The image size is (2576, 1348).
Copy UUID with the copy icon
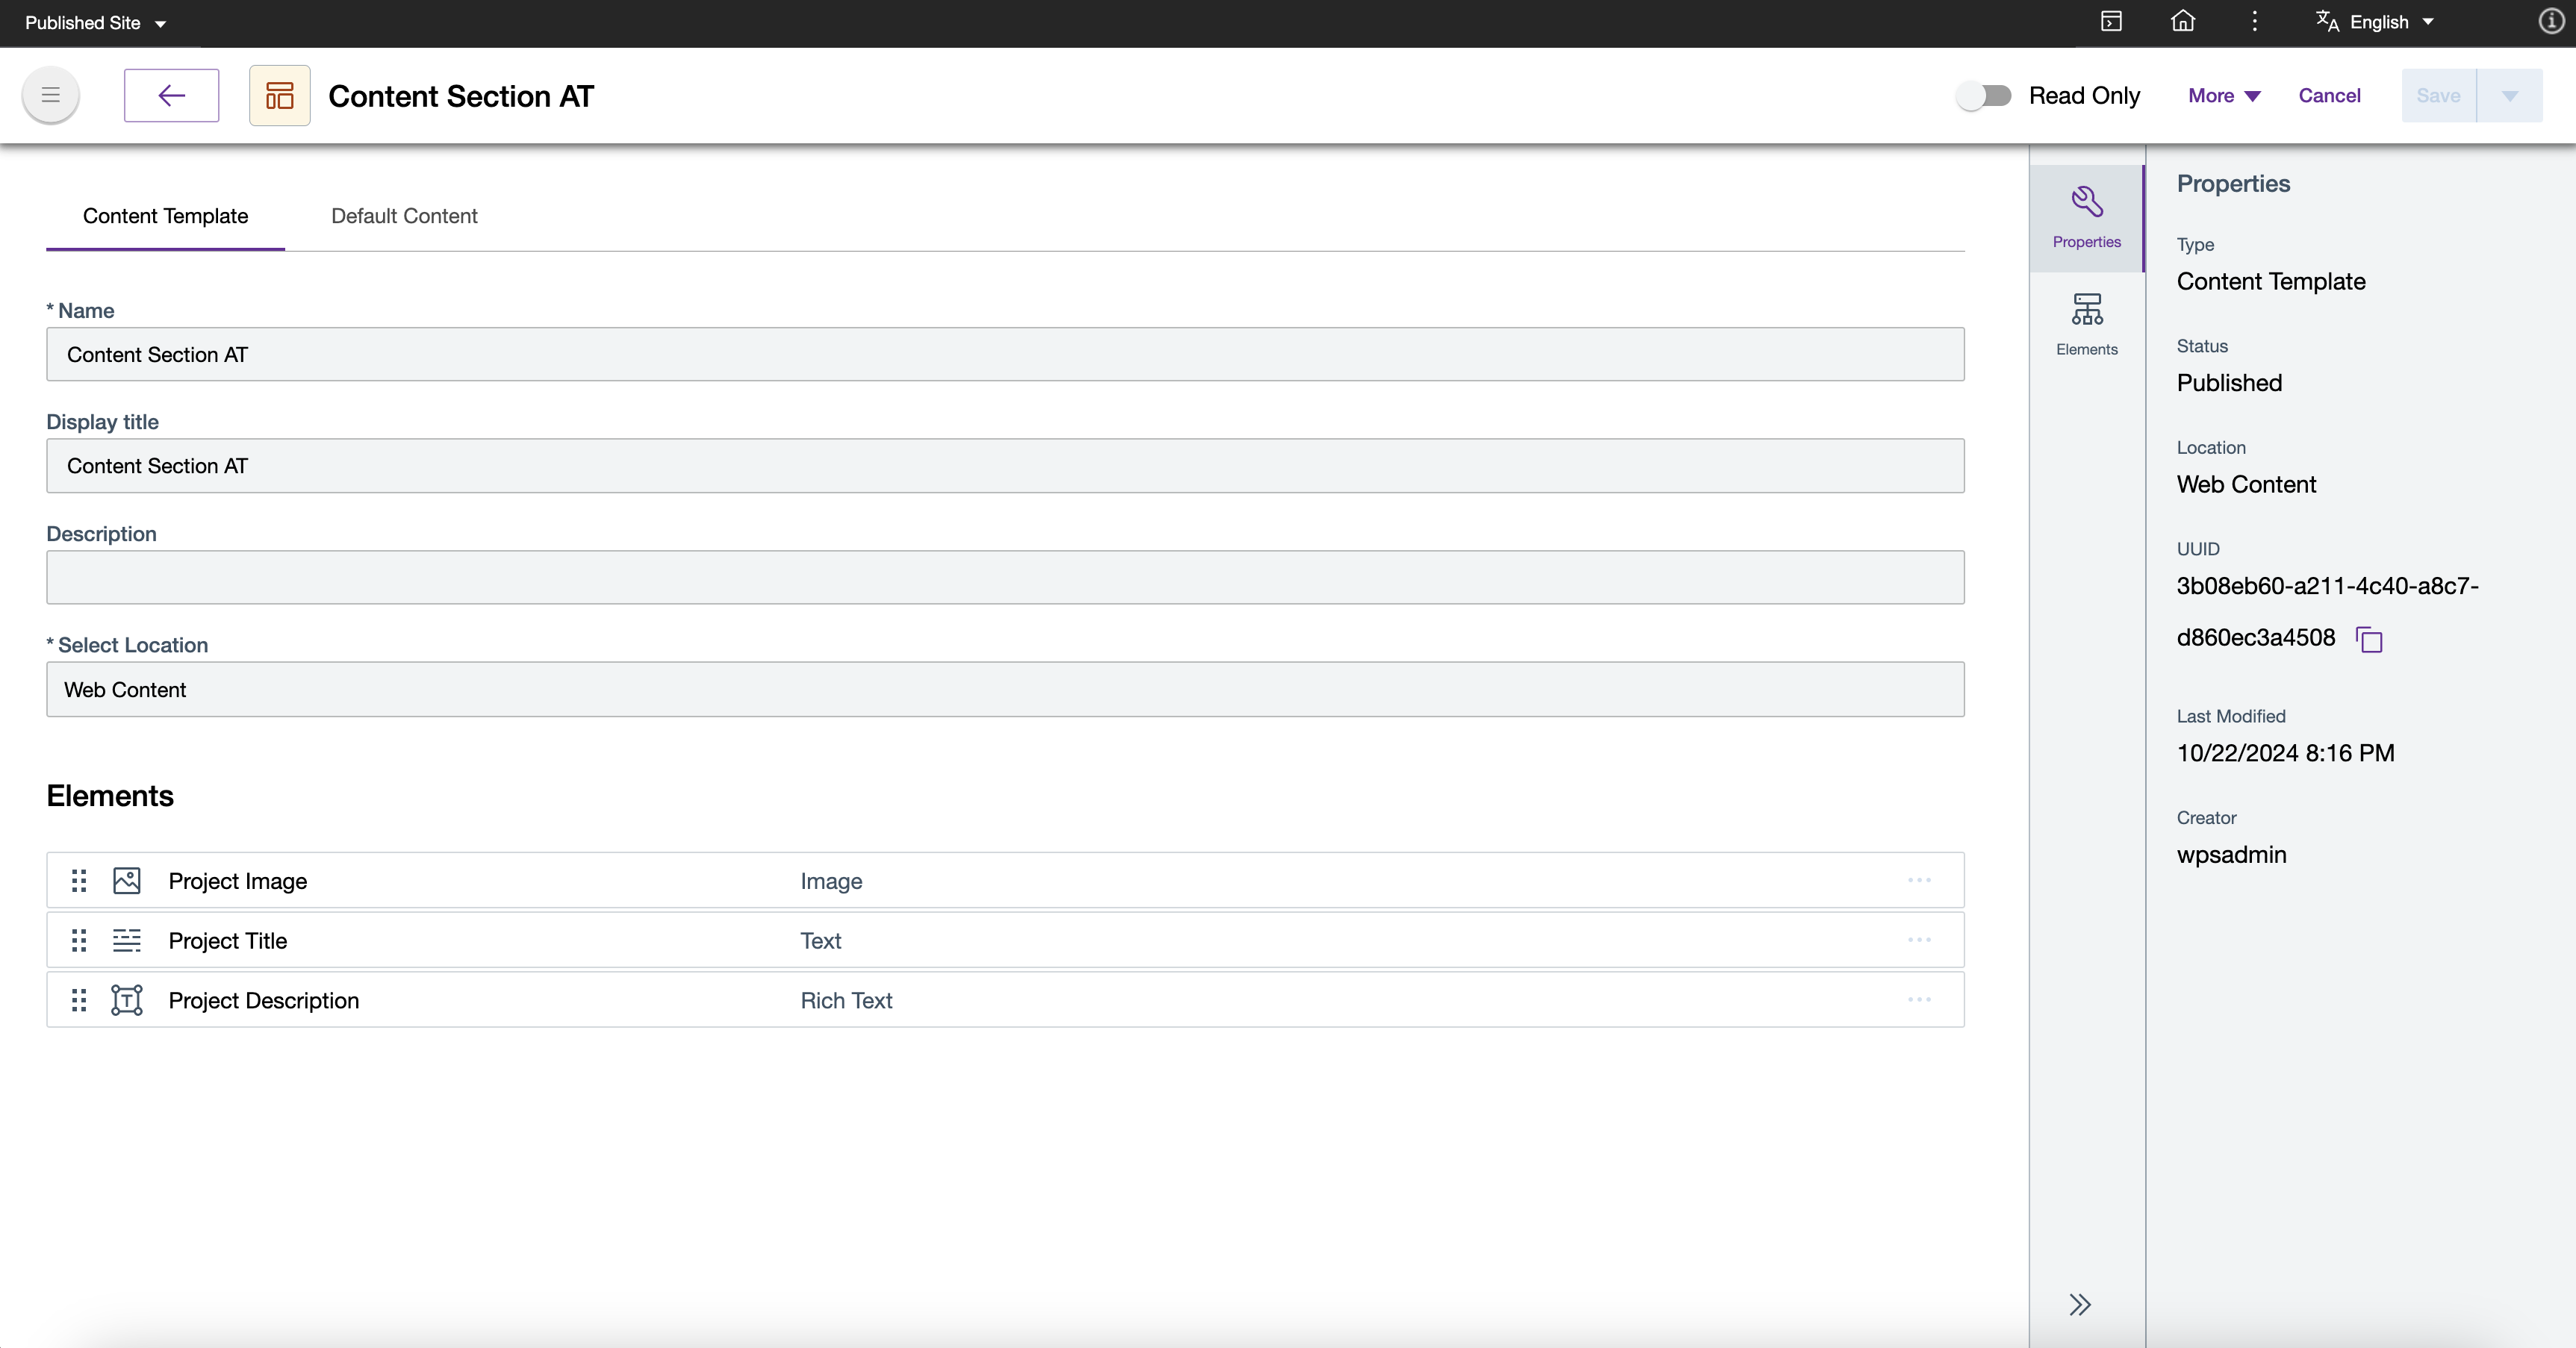[2369, 639]
